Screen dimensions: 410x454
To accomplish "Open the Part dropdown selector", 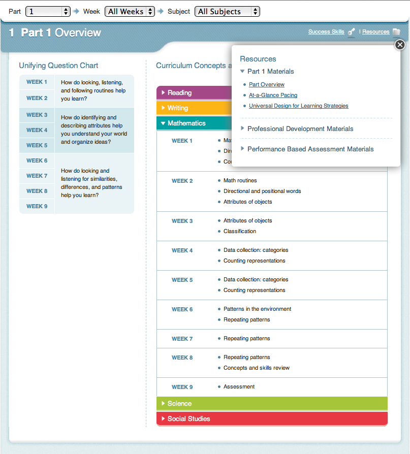I will tap(48, 11).
